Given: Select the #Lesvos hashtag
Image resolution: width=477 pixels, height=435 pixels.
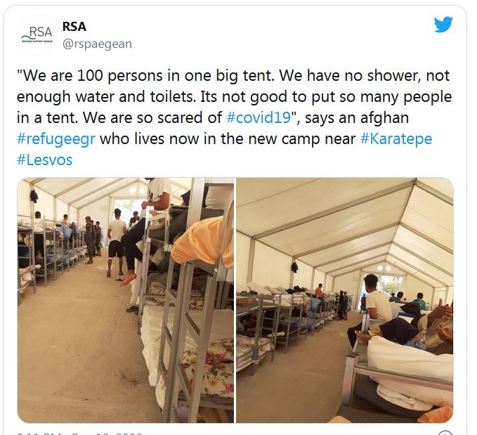Looking at the screenshot, I should pos(44,160).
